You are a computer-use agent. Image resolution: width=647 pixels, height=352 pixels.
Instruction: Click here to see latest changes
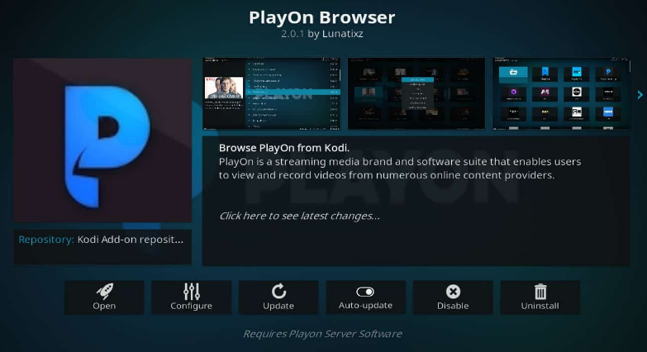pos(300,216)
